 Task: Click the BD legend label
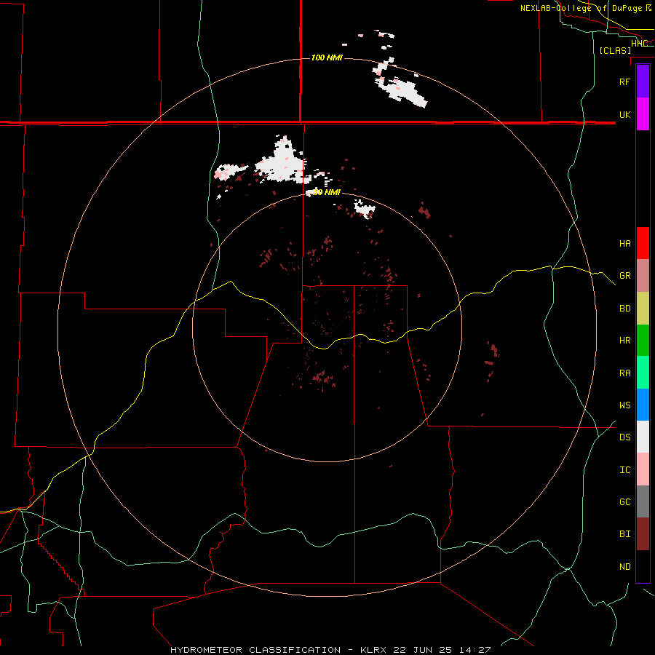pos(624,309)
